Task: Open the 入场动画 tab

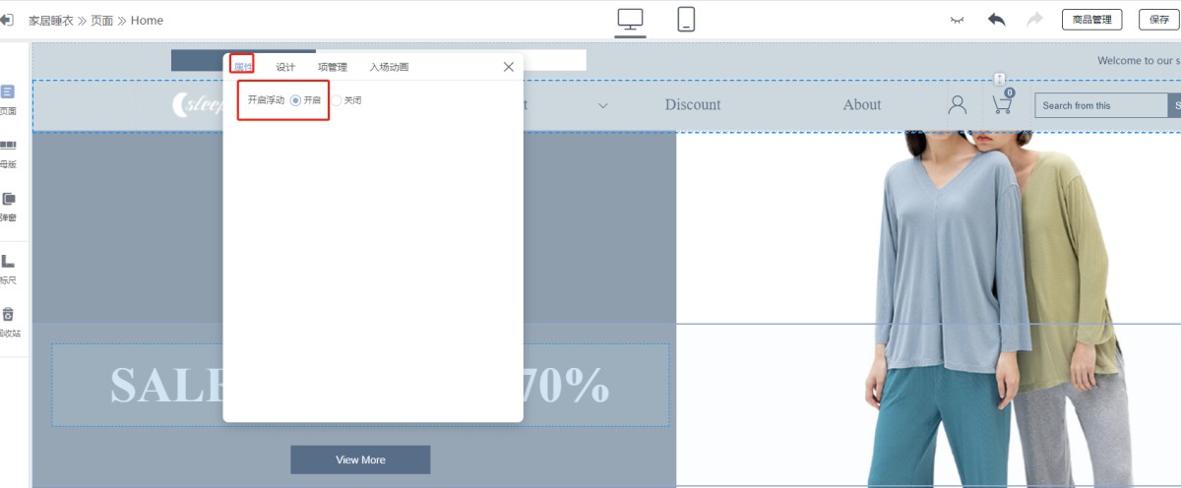Action: 389,67
